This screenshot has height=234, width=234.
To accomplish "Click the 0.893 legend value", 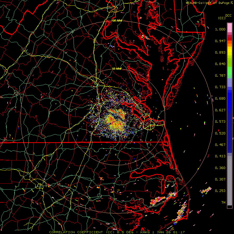I will pos(220,52).
